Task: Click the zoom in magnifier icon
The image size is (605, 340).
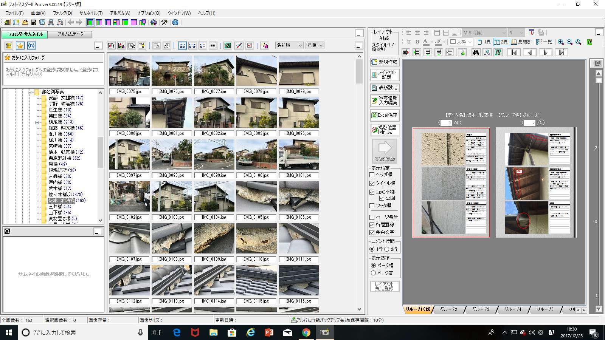Action: (561, 42)
